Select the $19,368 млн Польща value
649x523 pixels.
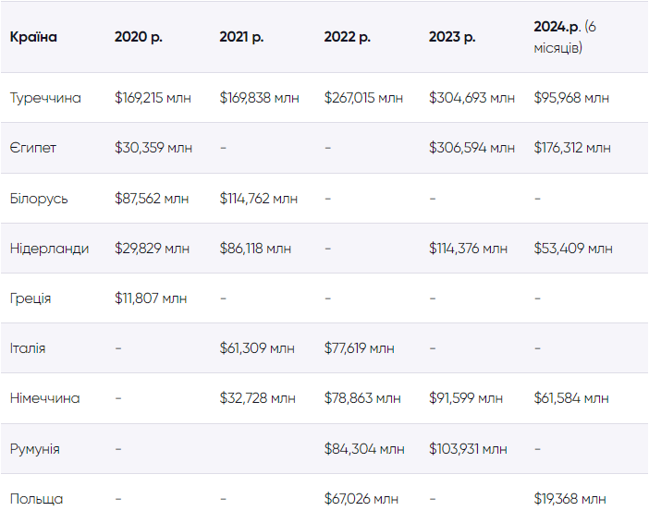coord(569,499)
